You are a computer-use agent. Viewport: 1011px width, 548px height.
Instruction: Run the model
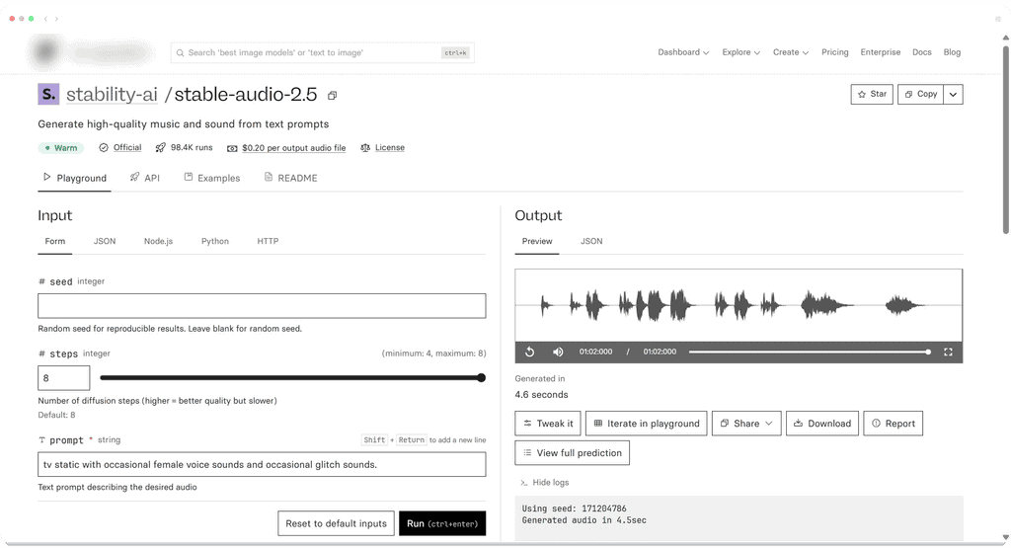point(442,523)
